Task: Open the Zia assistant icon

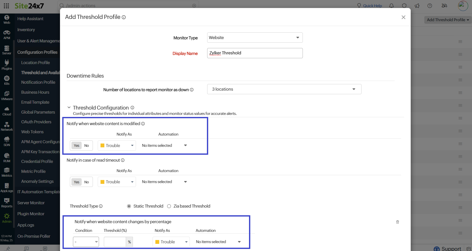Action: [444, 6]
